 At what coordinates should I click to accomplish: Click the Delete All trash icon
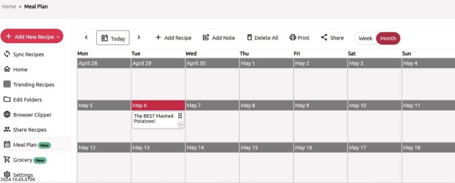pos(249,38)
